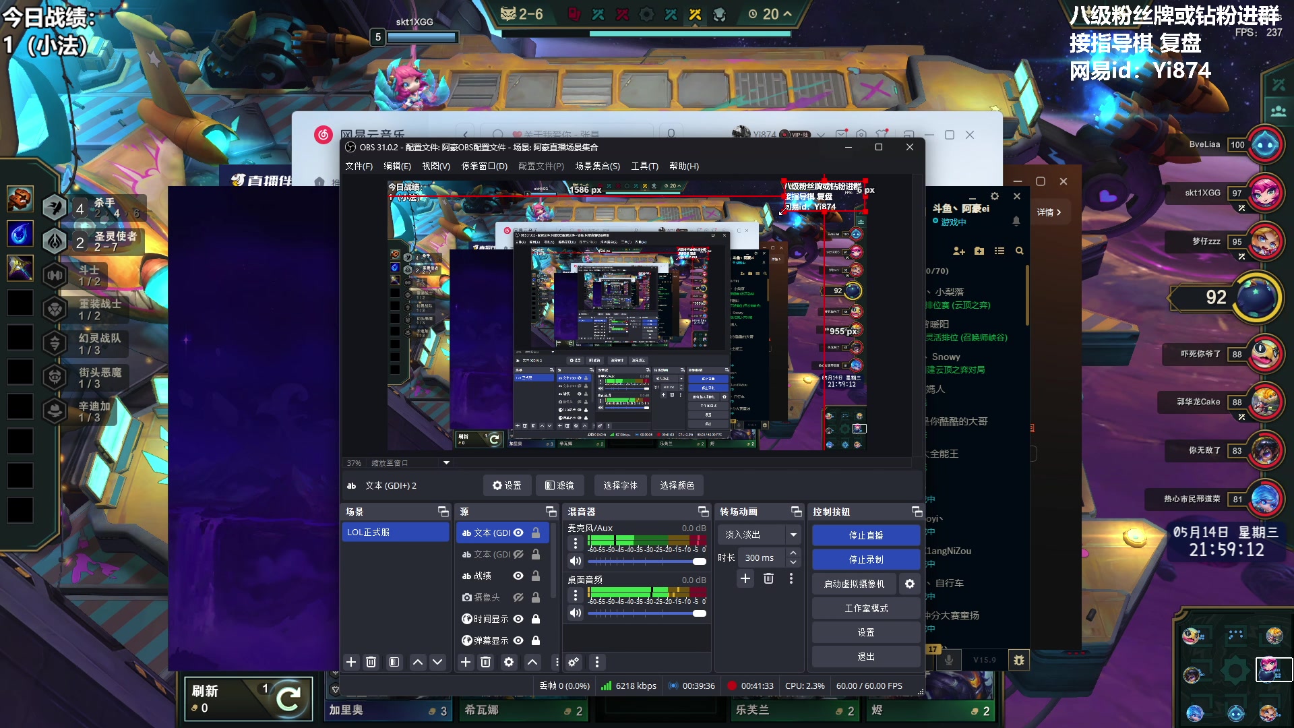Show the hidden 摄像头 source
The height and width of the screenshot is (728, 1294).
point(518,597)
